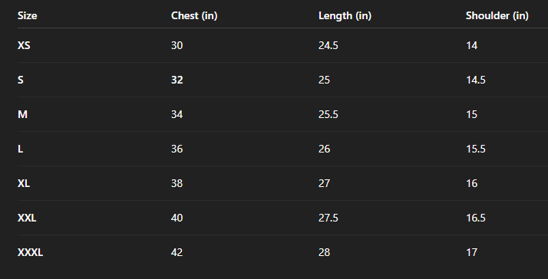Click length value 24.5 for XS
The width and height of the screenshot is (548, 279).
328,45
